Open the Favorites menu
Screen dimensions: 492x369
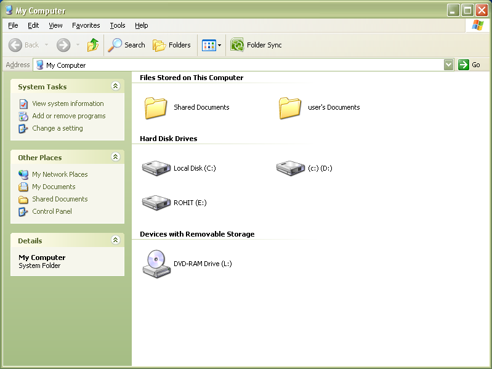86,25
